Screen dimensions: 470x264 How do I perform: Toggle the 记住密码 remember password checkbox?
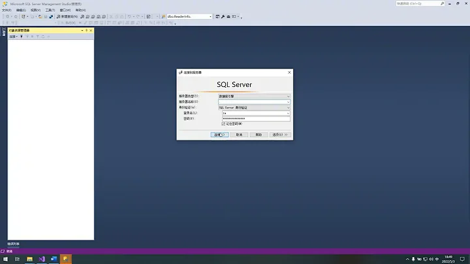pyautogui.click(x=223, y=124)
